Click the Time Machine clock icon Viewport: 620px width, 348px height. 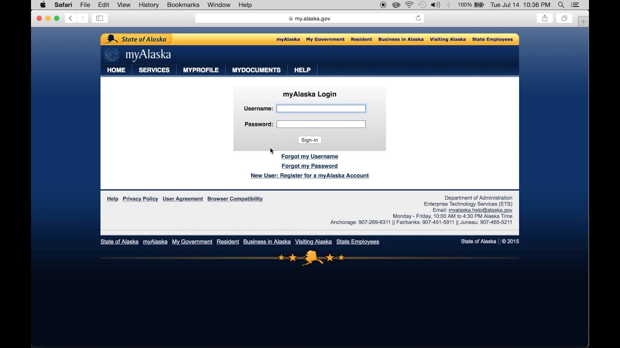coord(422,5)
